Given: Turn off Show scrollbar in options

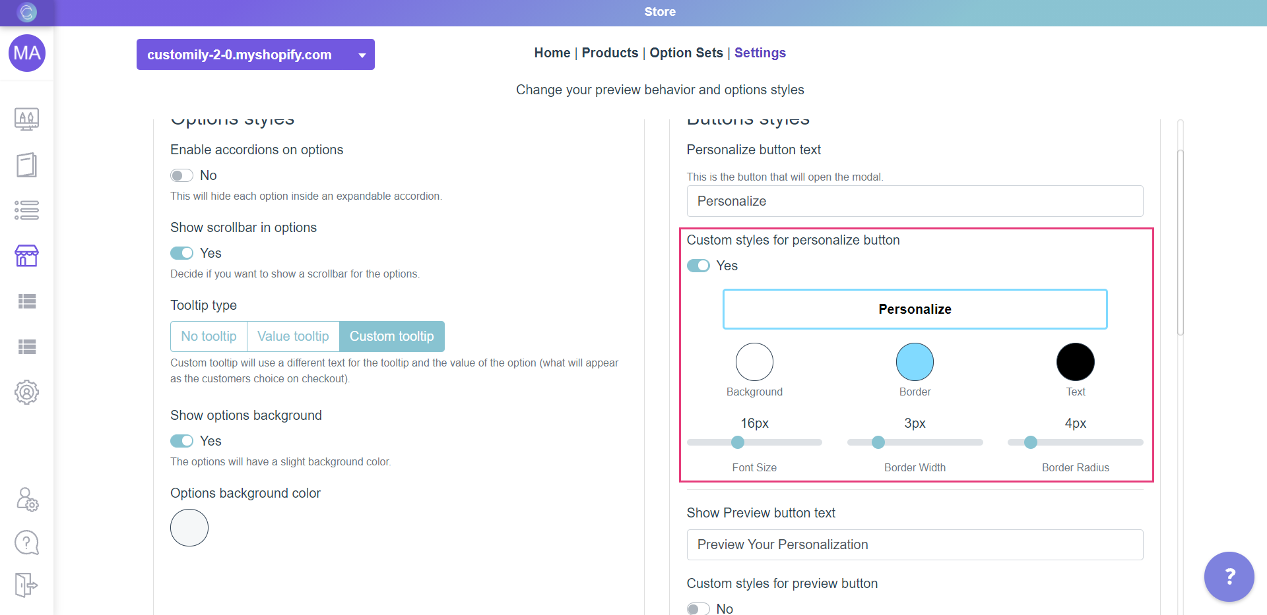Looking at the screenshot, I should (181, 253).
